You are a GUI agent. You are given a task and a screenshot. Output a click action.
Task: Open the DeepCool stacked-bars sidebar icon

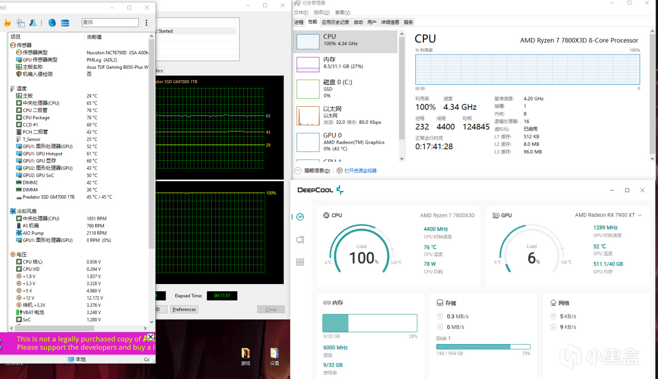(x=300, y=262)
